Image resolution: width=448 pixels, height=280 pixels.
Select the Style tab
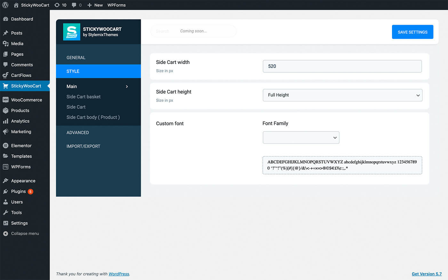98,71
